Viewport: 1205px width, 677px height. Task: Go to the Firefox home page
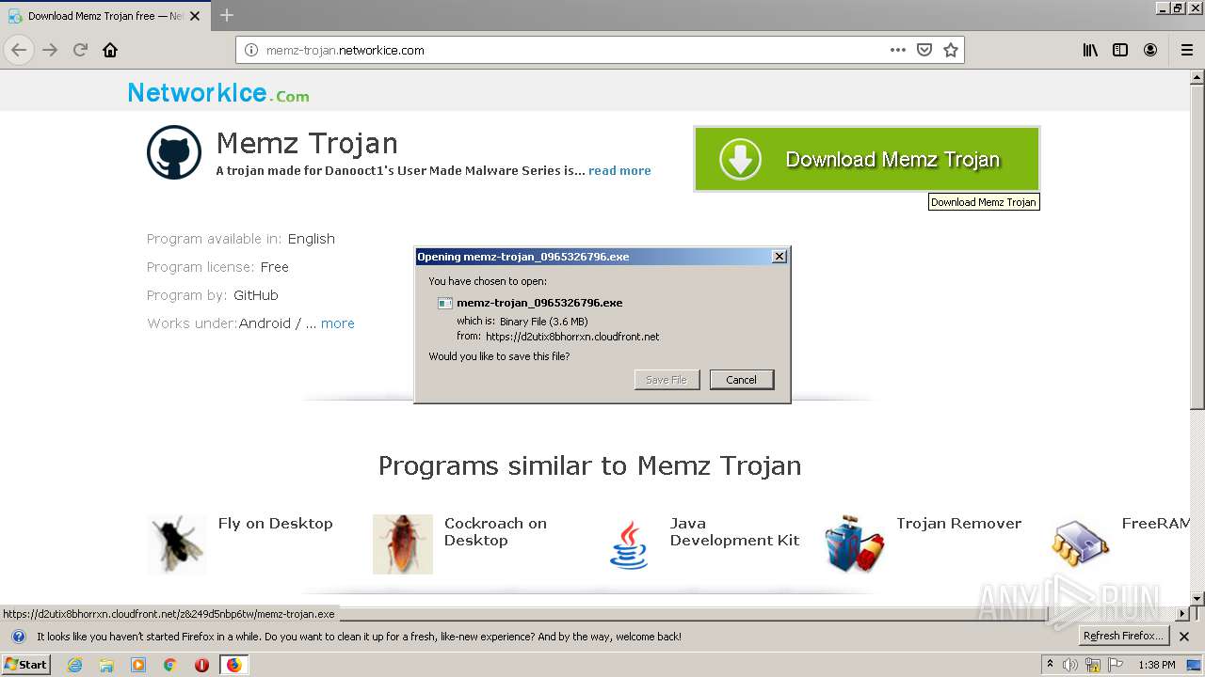point(110,50)
